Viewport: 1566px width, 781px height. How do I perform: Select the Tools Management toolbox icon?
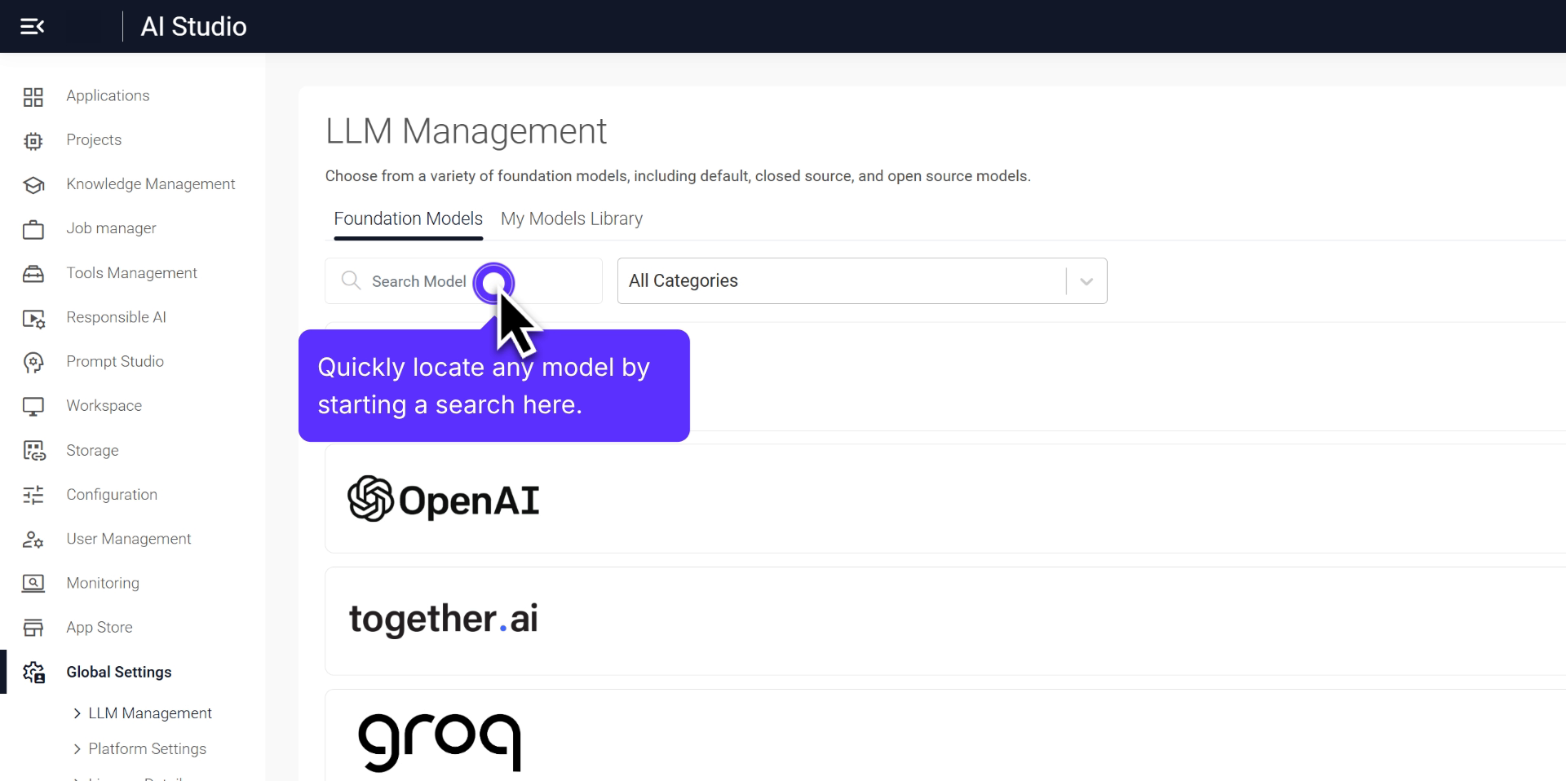(33, 274)
